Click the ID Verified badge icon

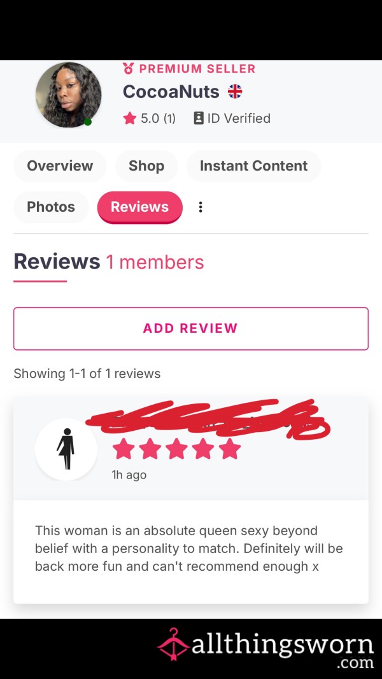[199, 118]
